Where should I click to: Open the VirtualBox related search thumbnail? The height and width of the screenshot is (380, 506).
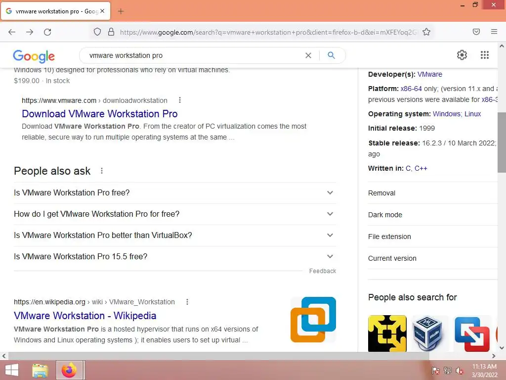[428, 333]
